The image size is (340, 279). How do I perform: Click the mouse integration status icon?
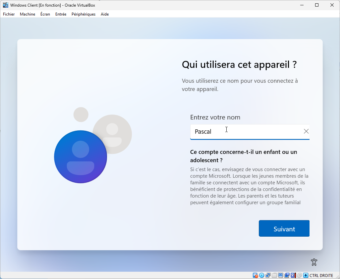point(300,275)
